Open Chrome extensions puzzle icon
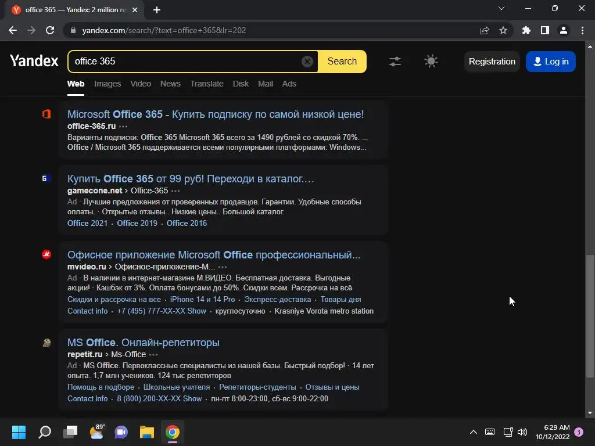Image resolution: width=595 pixels, height=446 pixels. 526,30
